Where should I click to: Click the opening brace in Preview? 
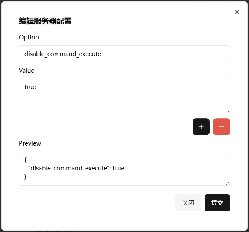click(x=25, y=160)
